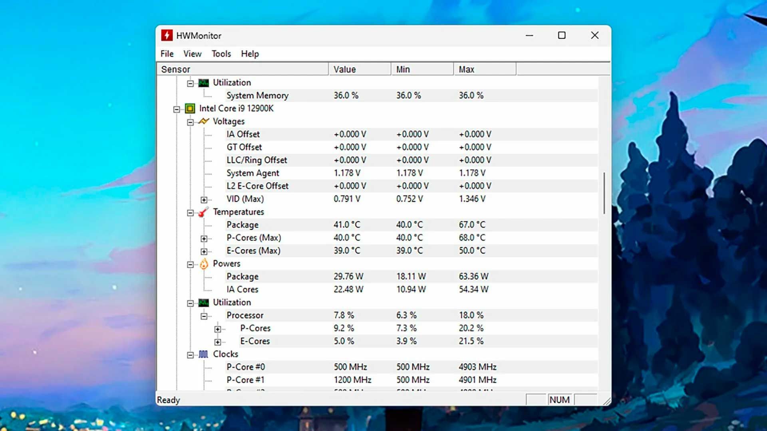Select the System Agent voltage row

[253, 173]
